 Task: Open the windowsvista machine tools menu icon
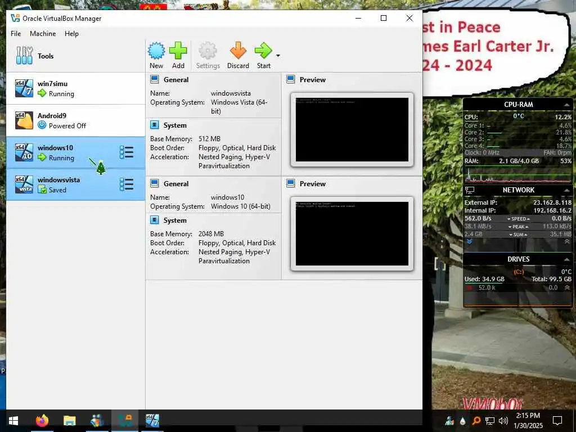point(127,184)
